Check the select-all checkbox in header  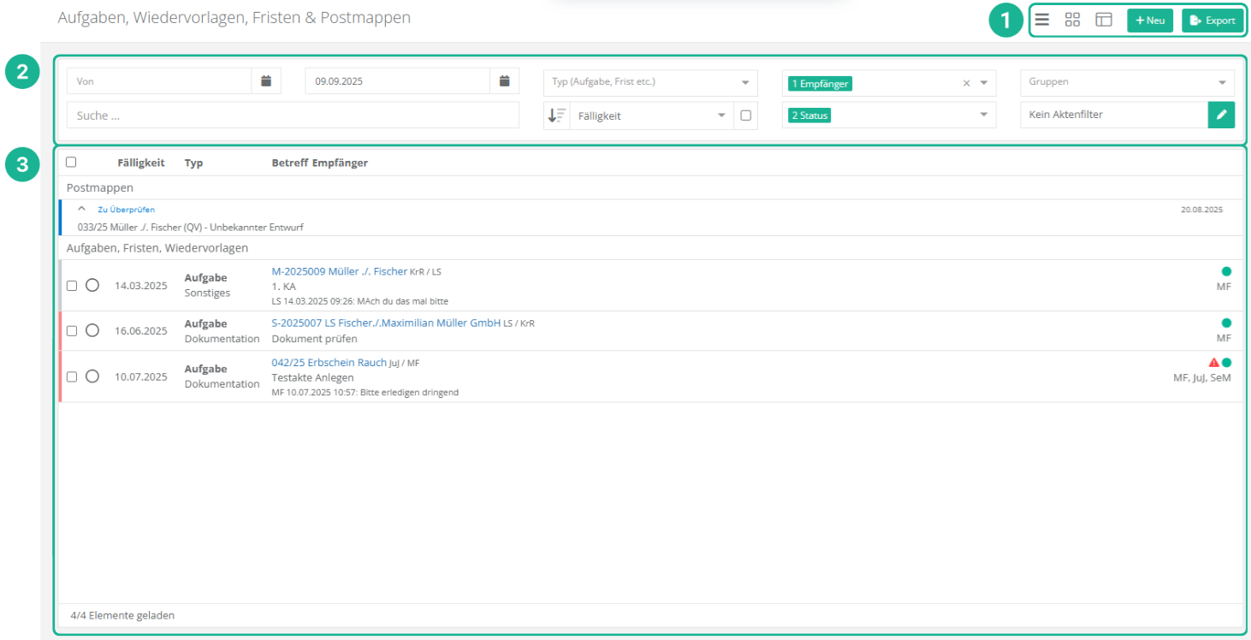71,162
